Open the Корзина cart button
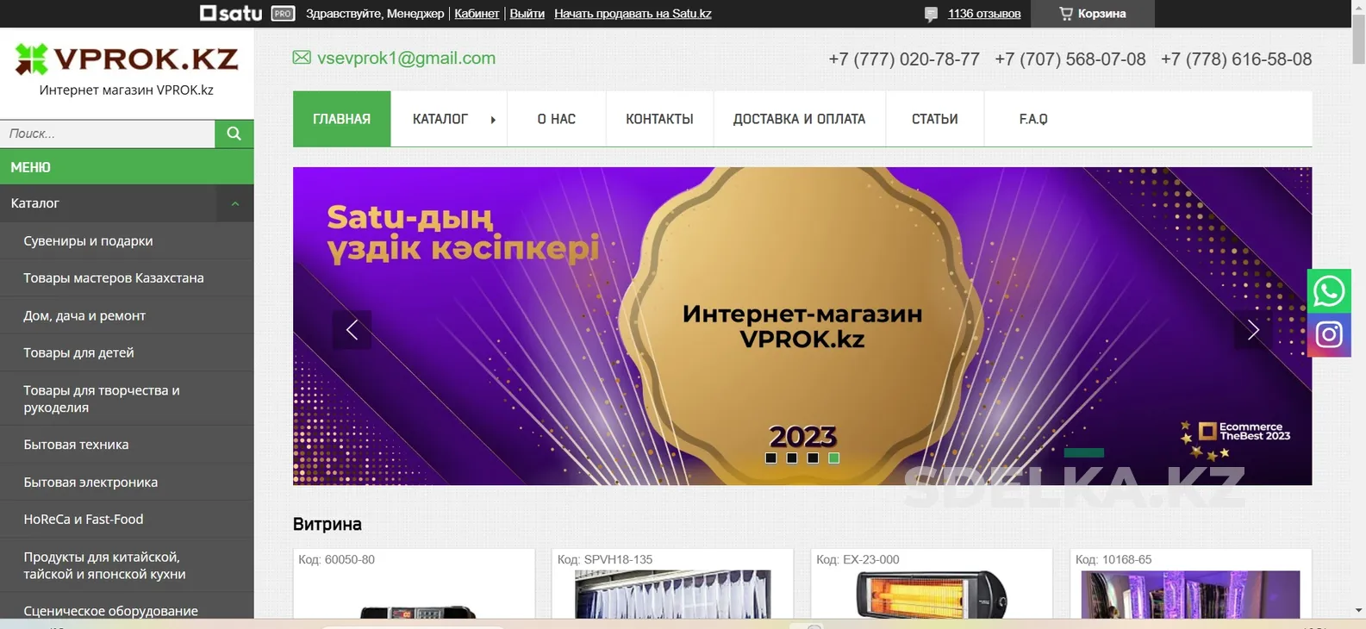Viewport: 1366px width, 629px height. point(1093,14)
